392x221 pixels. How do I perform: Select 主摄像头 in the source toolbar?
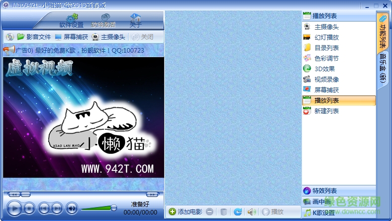click(109, 37)
